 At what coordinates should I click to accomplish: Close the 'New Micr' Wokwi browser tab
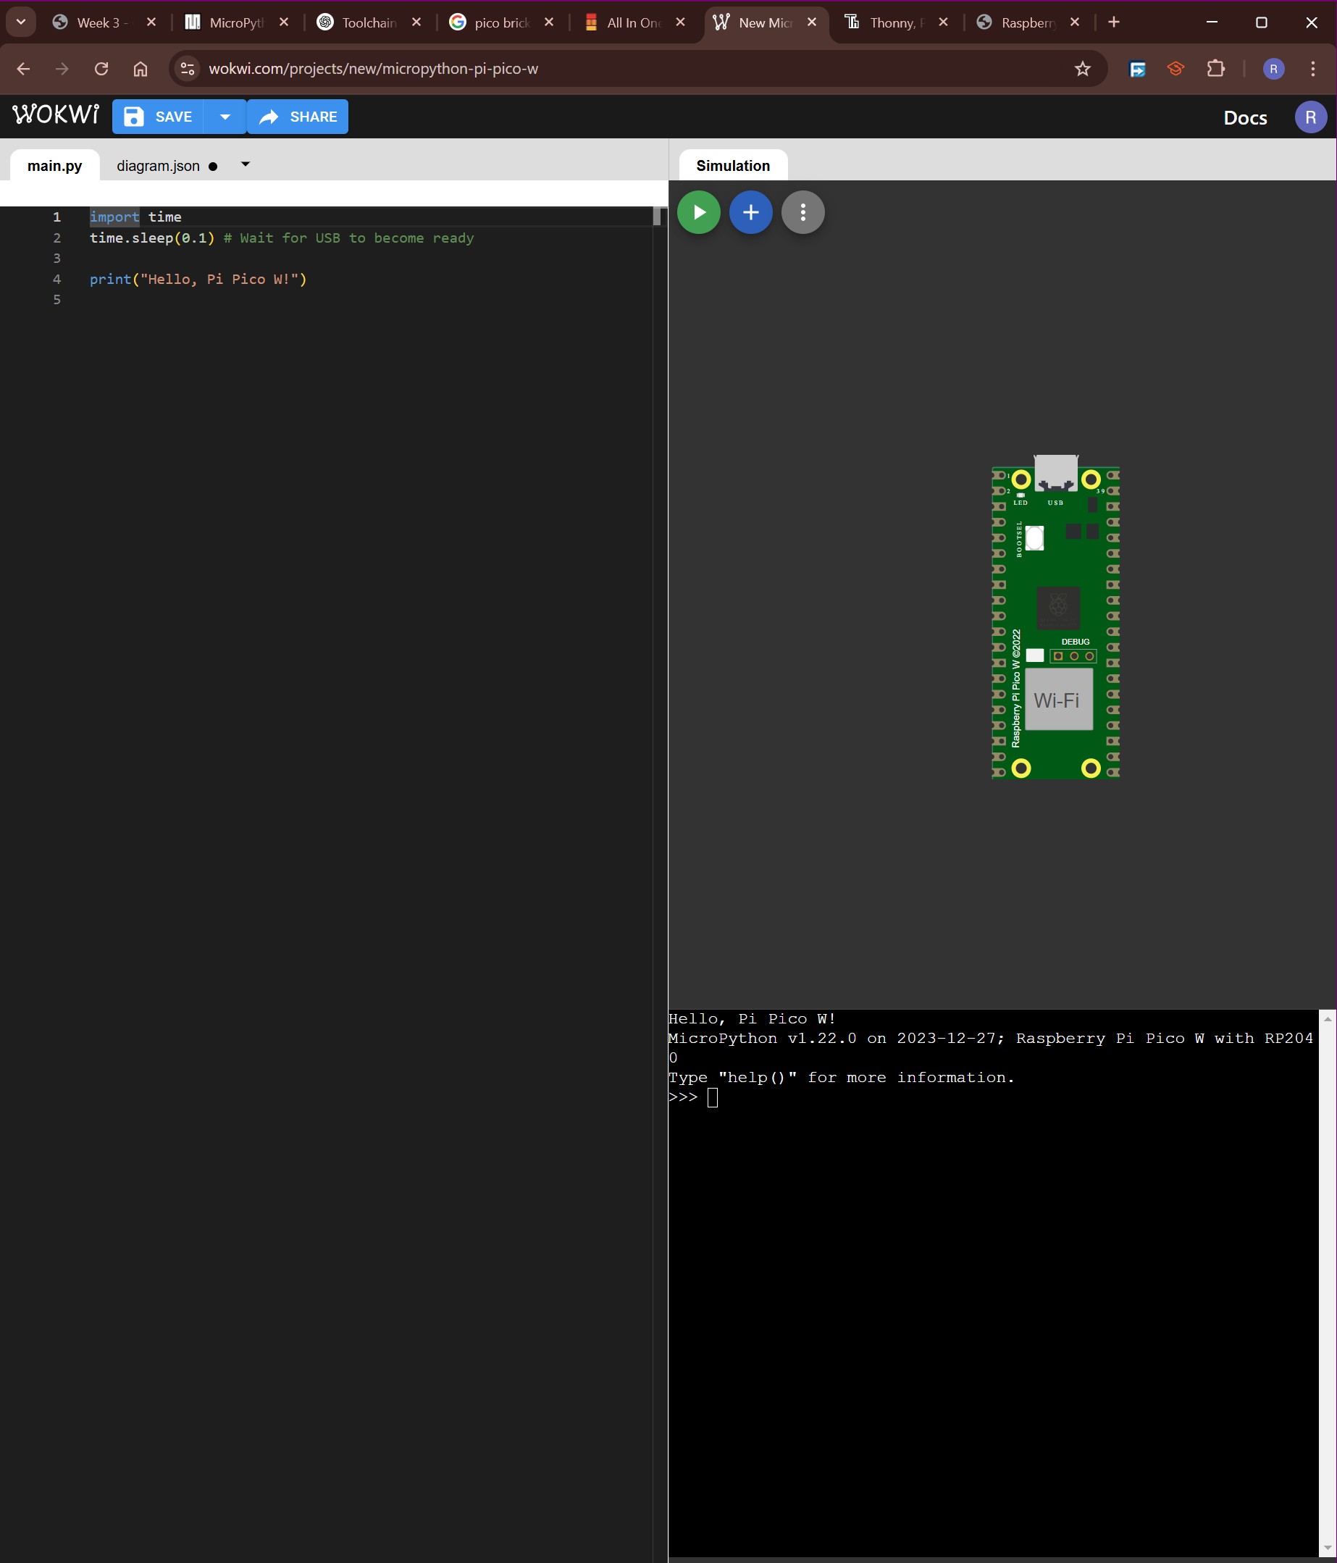(x=812, y=22)
